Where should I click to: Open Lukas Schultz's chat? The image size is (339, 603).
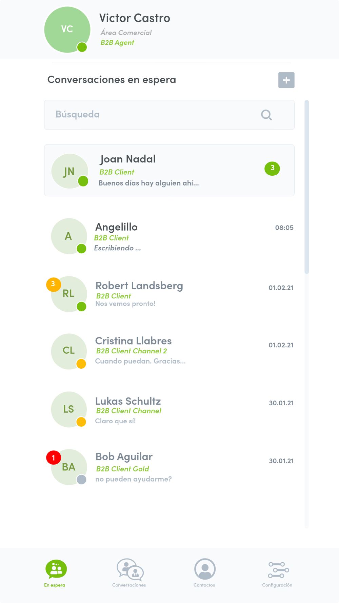point(169,410)
